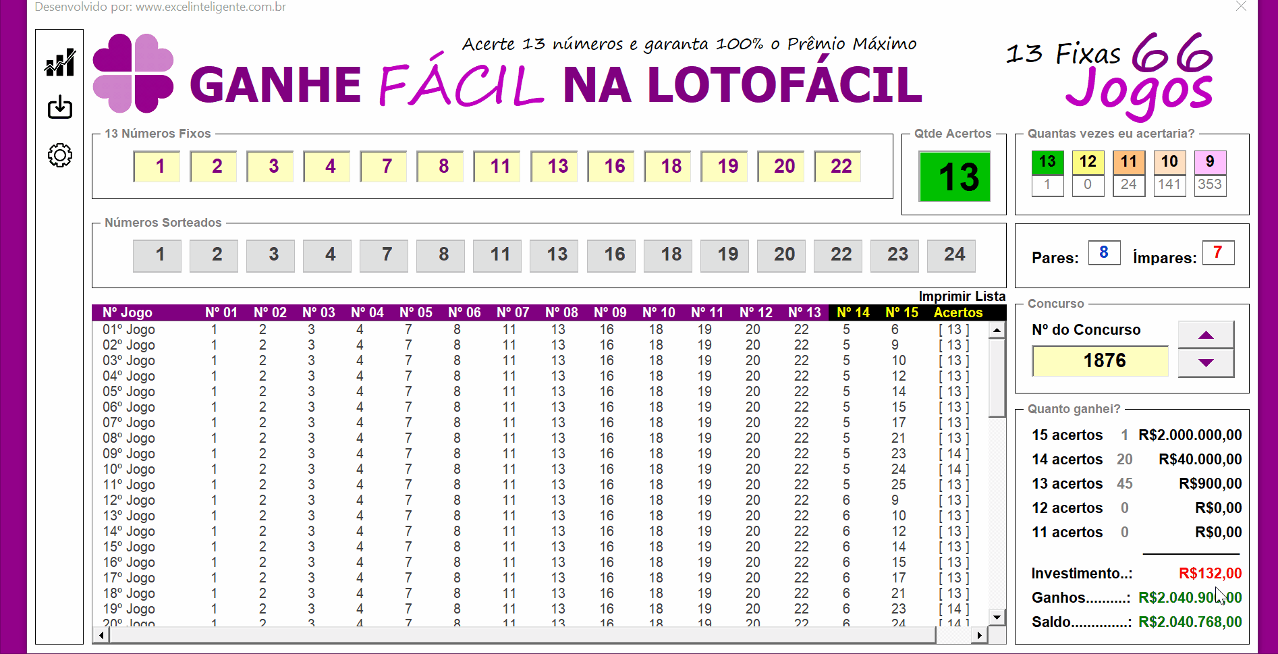Click the 12 acertos label

pos(1067,508)
